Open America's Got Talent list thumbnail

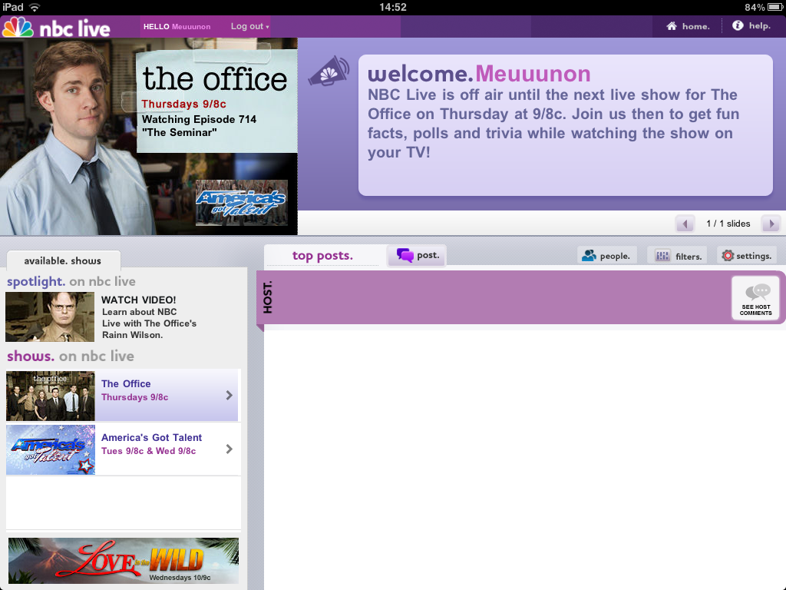[x=50, y=449]
